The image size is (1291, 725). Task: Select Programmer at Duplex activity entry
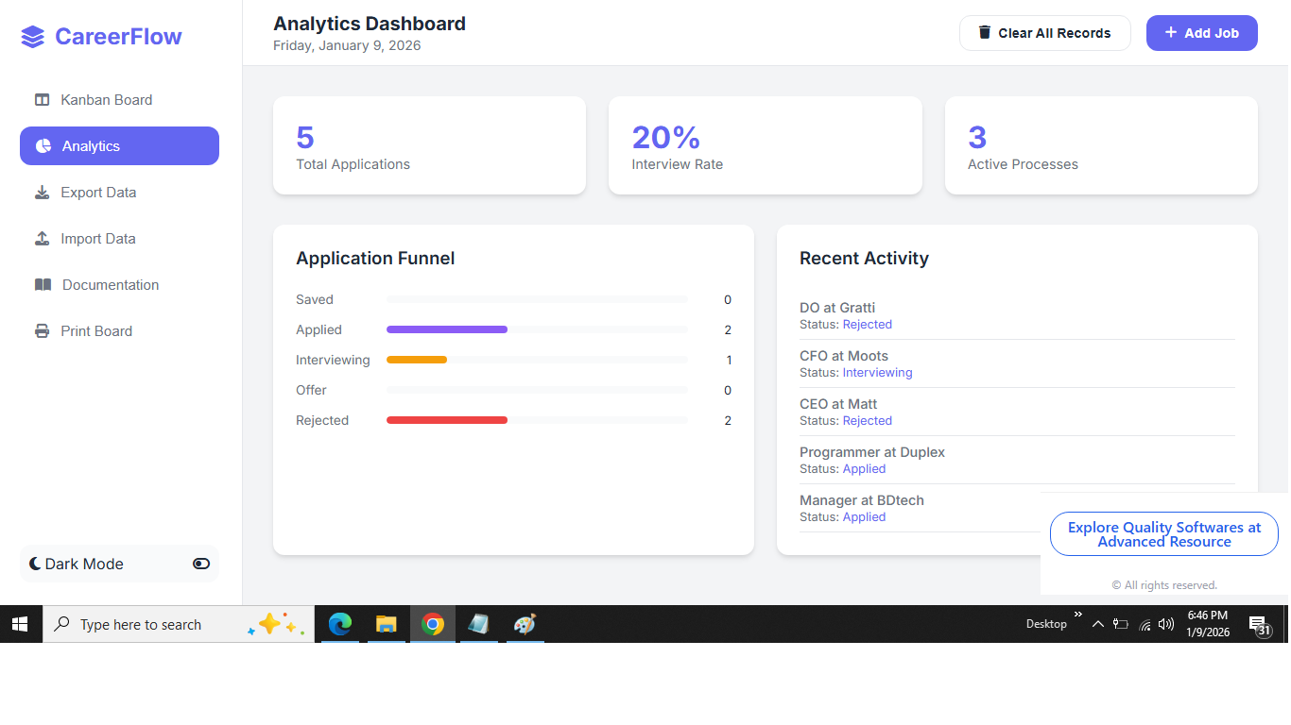[1017, 460]
